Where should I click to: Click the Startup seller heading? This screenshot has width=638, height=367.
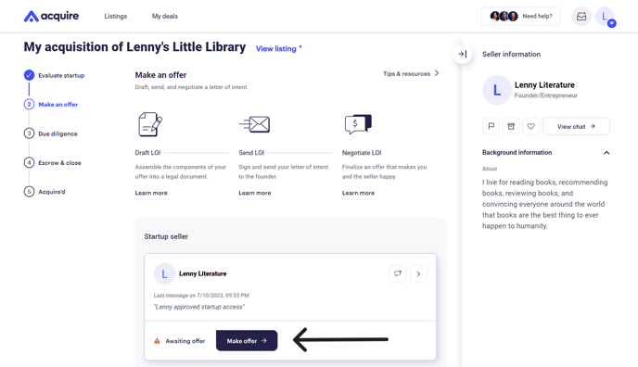[166, 236]
